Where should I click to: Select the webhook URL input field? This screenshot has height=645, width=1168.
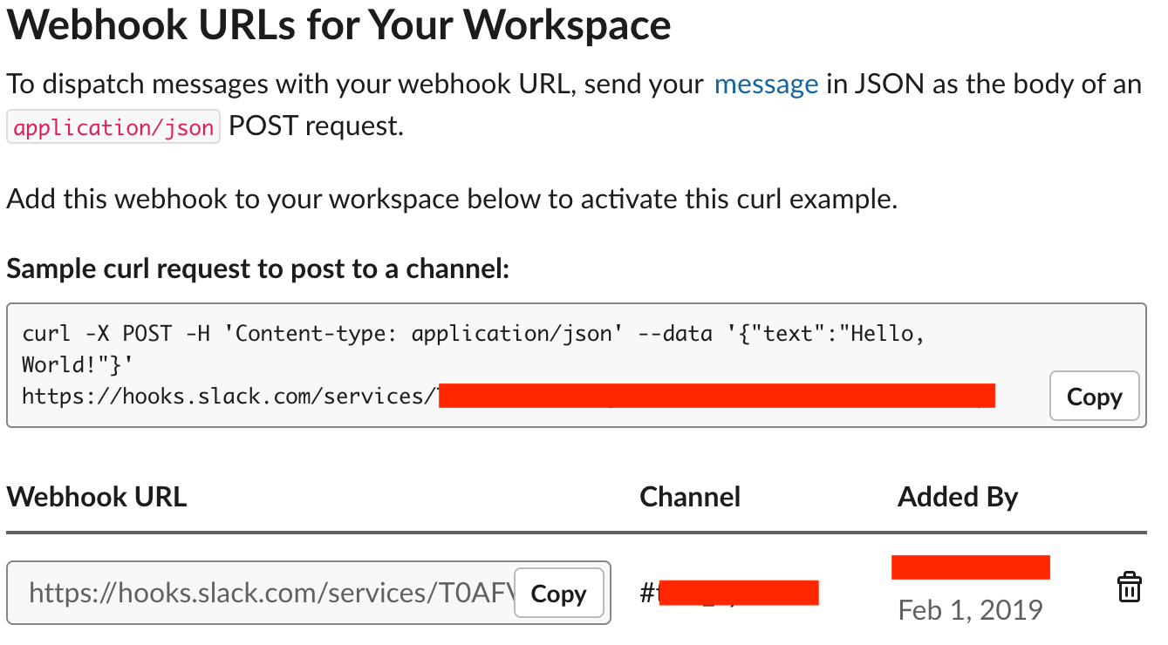point(309,593)
